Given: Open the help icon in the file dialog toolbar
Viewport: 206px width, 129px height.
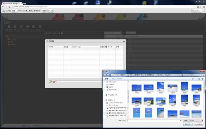Looking at the screenshot, I should [203, 79].
